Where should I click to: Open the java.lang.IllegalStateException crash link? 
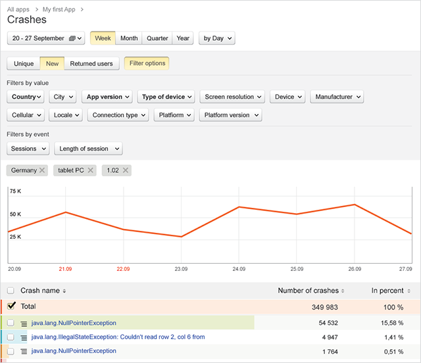118,337
